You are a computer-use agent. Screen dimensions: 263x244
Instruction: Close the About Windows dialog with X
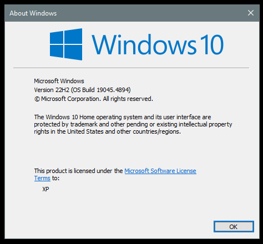[x=251, y=13]
